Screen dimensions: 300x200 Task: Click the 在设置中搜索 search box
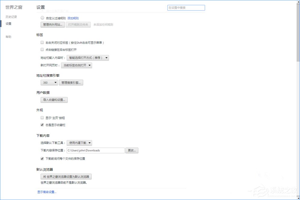pos(186,8)
